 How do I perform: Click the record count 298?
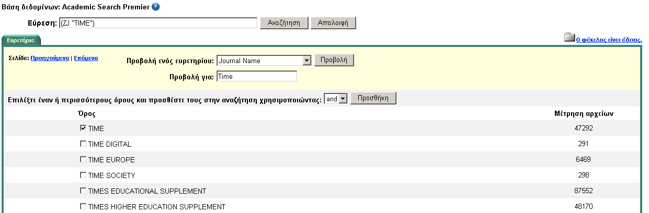coord(584,175)
